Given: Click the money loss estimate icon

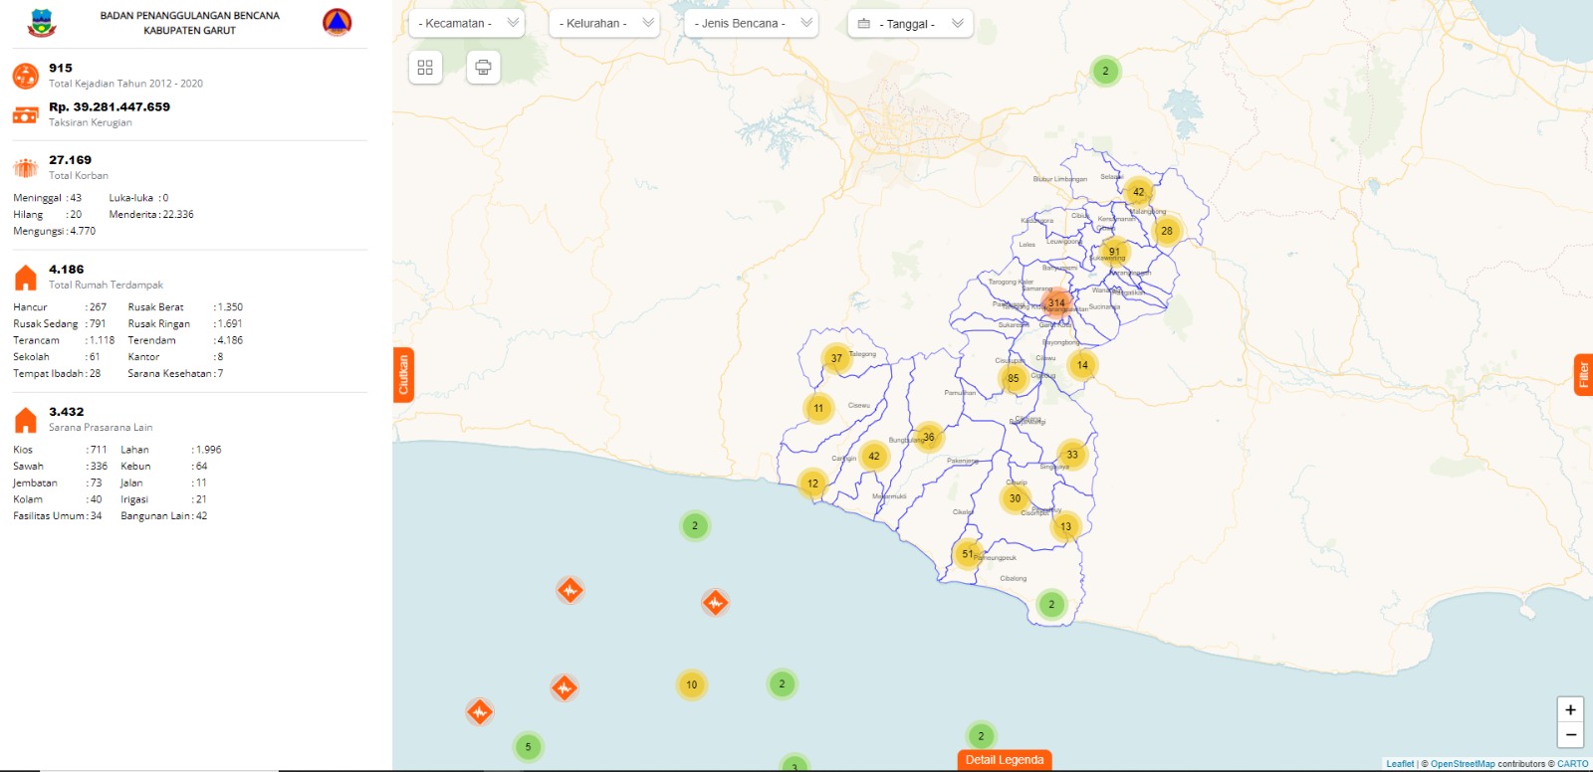Looking at the screenshot, I should pos(26,115).
